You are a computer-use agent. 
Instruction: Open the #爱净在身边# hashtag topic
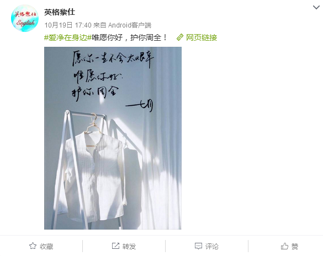pos(68,37)
